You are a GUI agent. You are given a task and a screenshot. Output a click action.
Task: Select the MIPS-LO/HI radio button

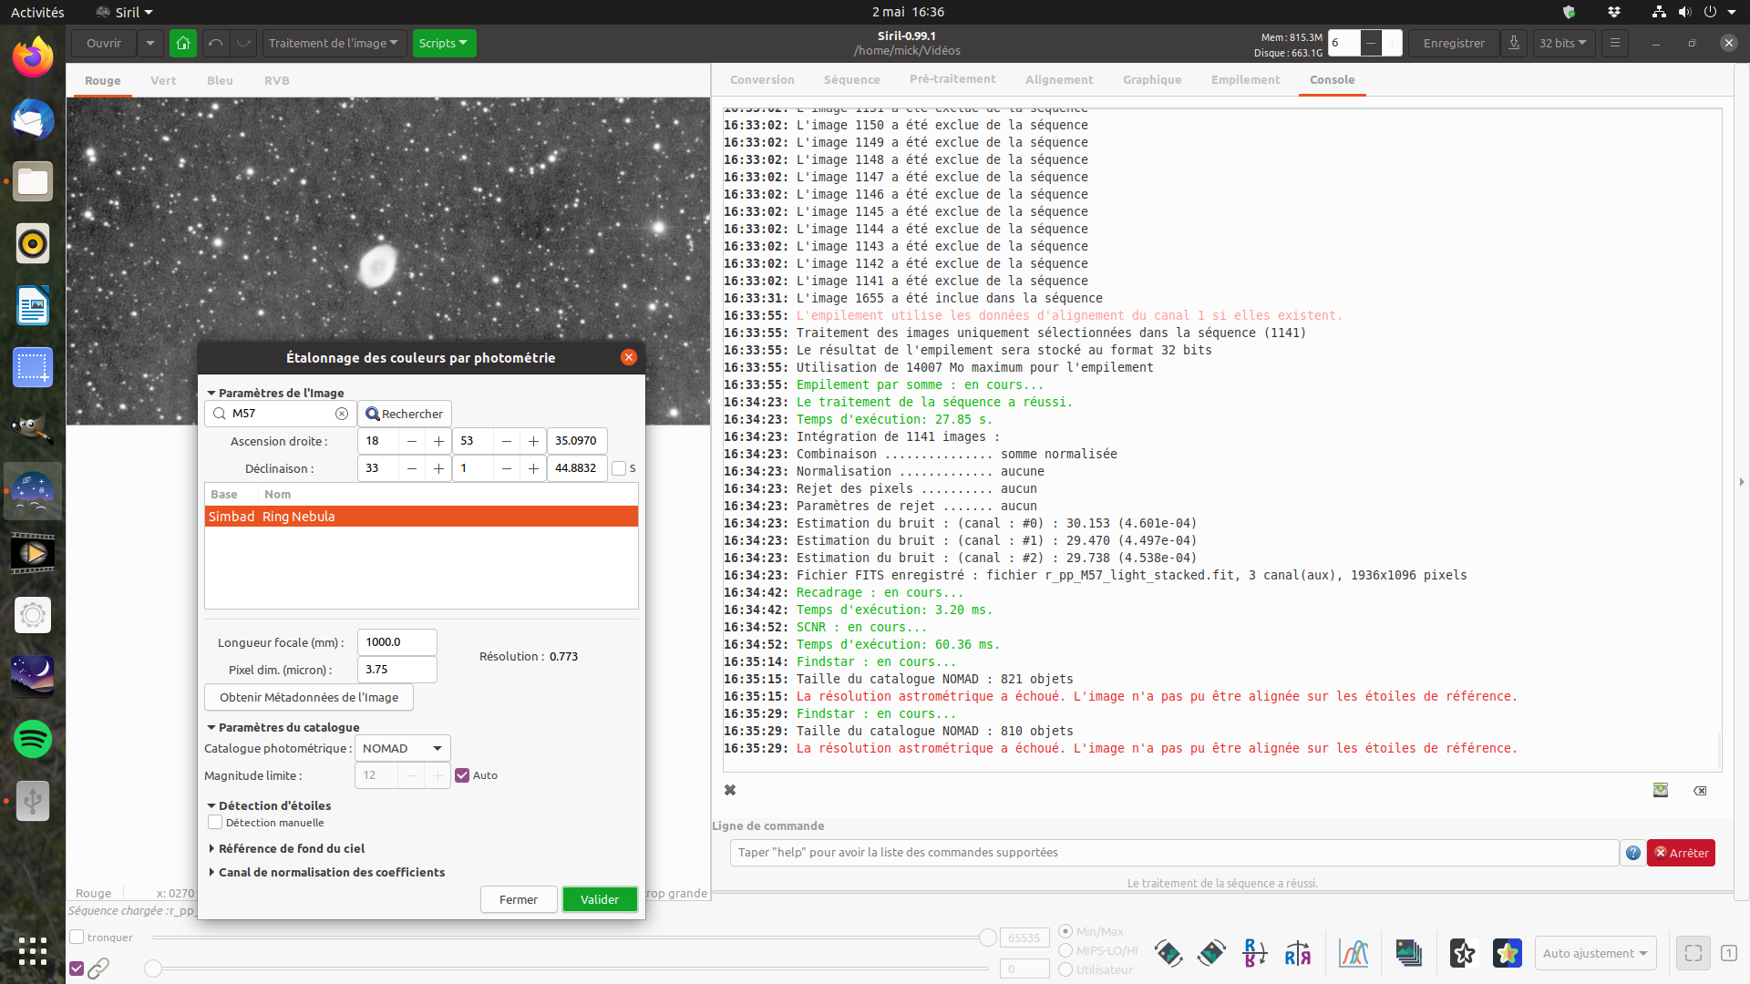coord(1065,950)
